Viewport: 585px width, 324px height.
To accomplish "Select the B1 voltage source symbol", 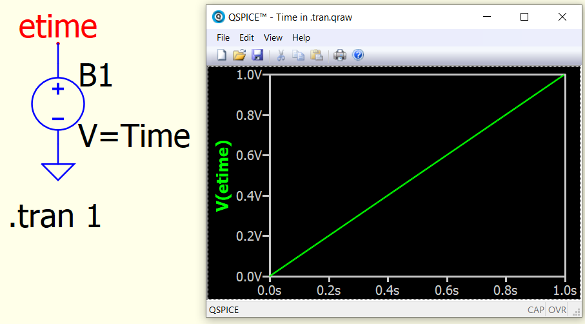I will [58, 104].
